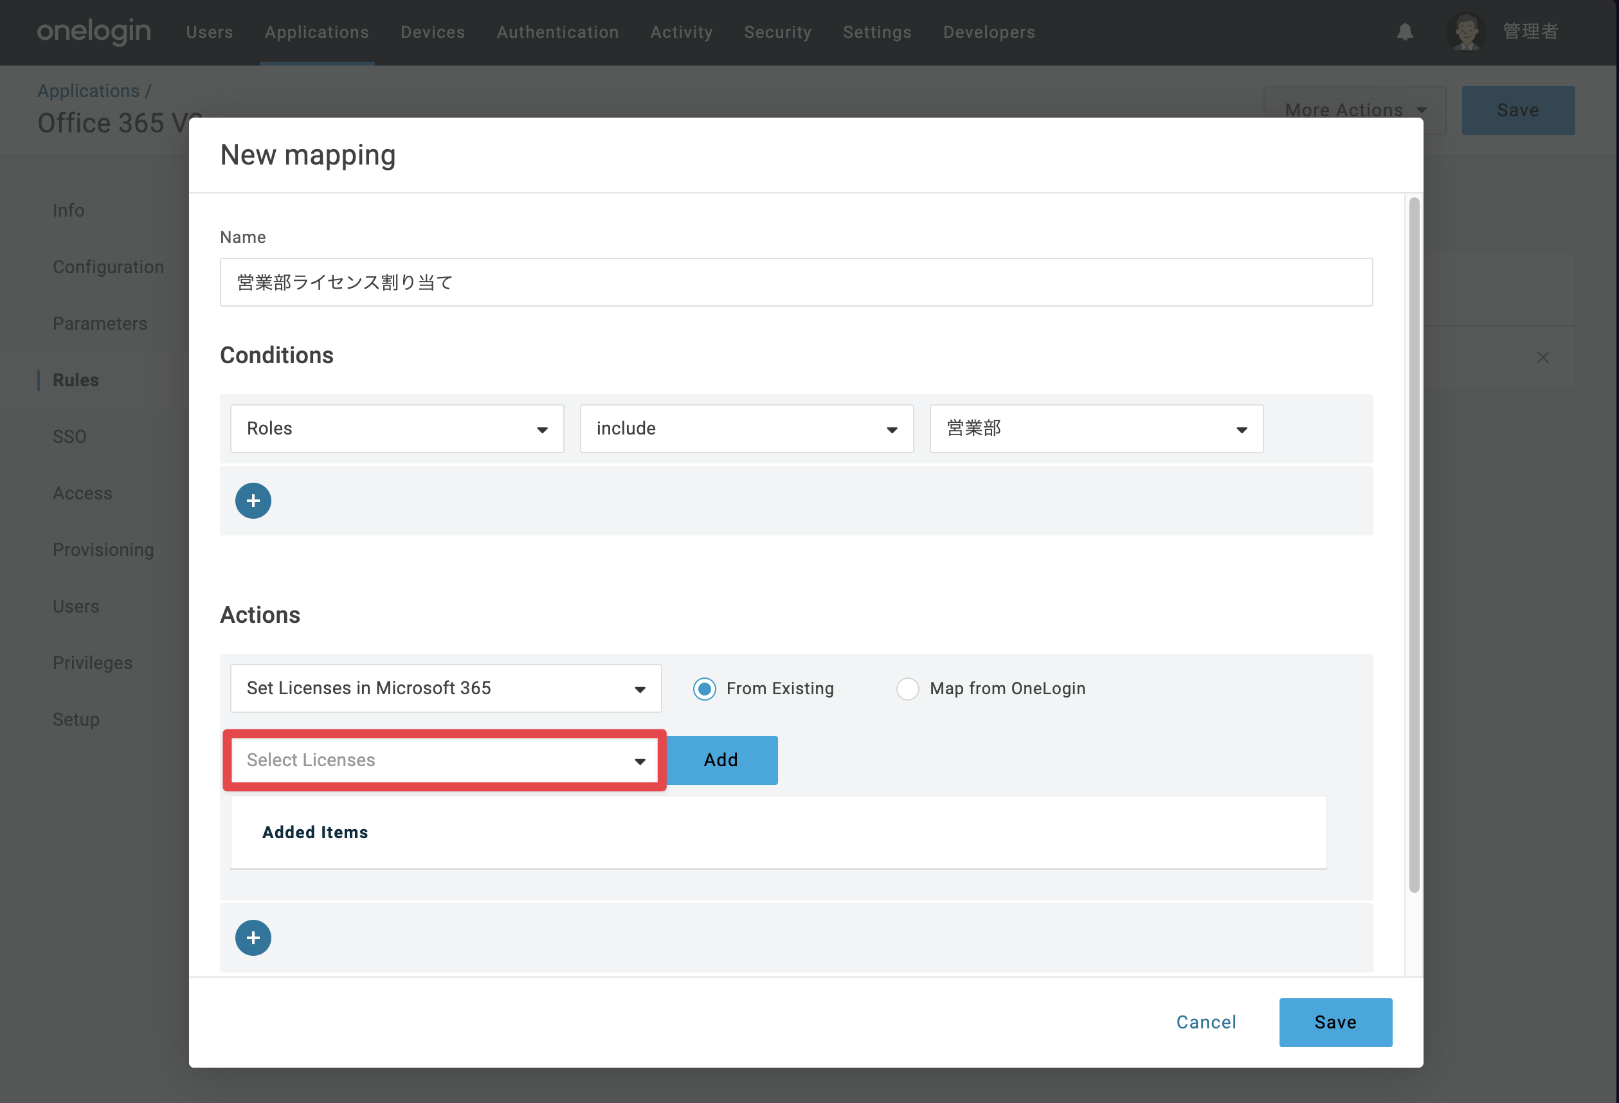Open the Authentication top menu

(558, 32)
